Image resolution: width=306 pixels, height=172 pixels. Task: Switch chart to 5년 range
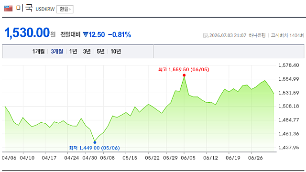101,52
